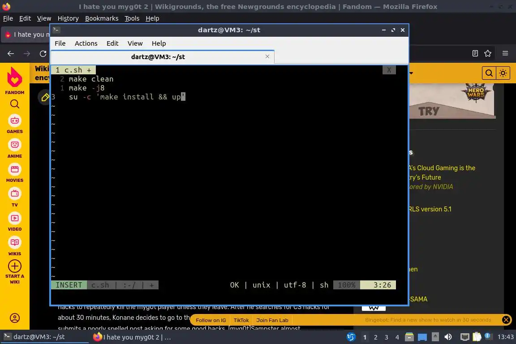The width and height of the screenshot is (516, 344).
Task: Close the dartz@VM3 terminal tab
Action: tap(267, 56)
